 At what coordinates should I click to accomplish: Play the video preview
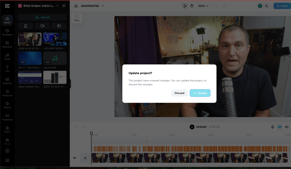(x=192, y=127)
